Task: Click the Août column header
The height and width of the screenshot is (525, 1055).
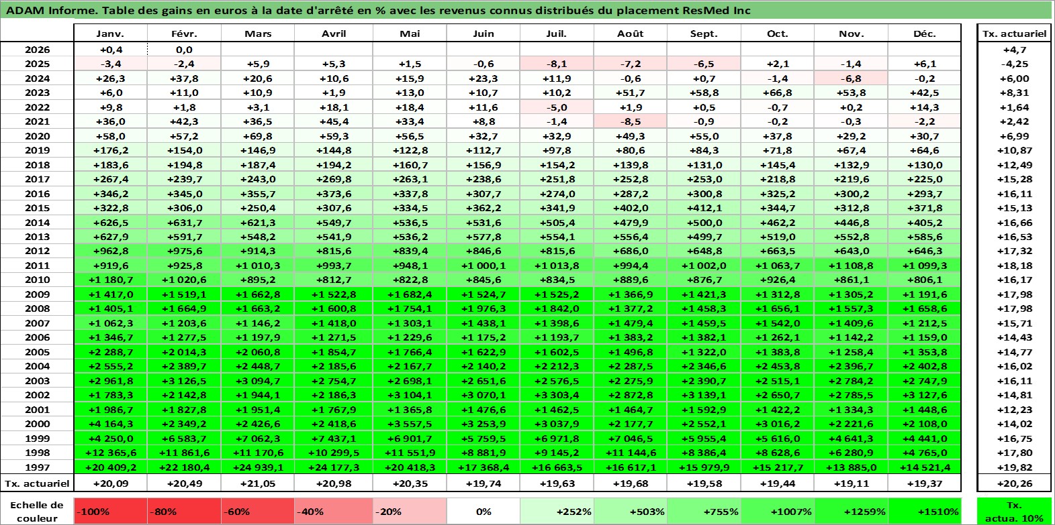Action: (631, 34)
